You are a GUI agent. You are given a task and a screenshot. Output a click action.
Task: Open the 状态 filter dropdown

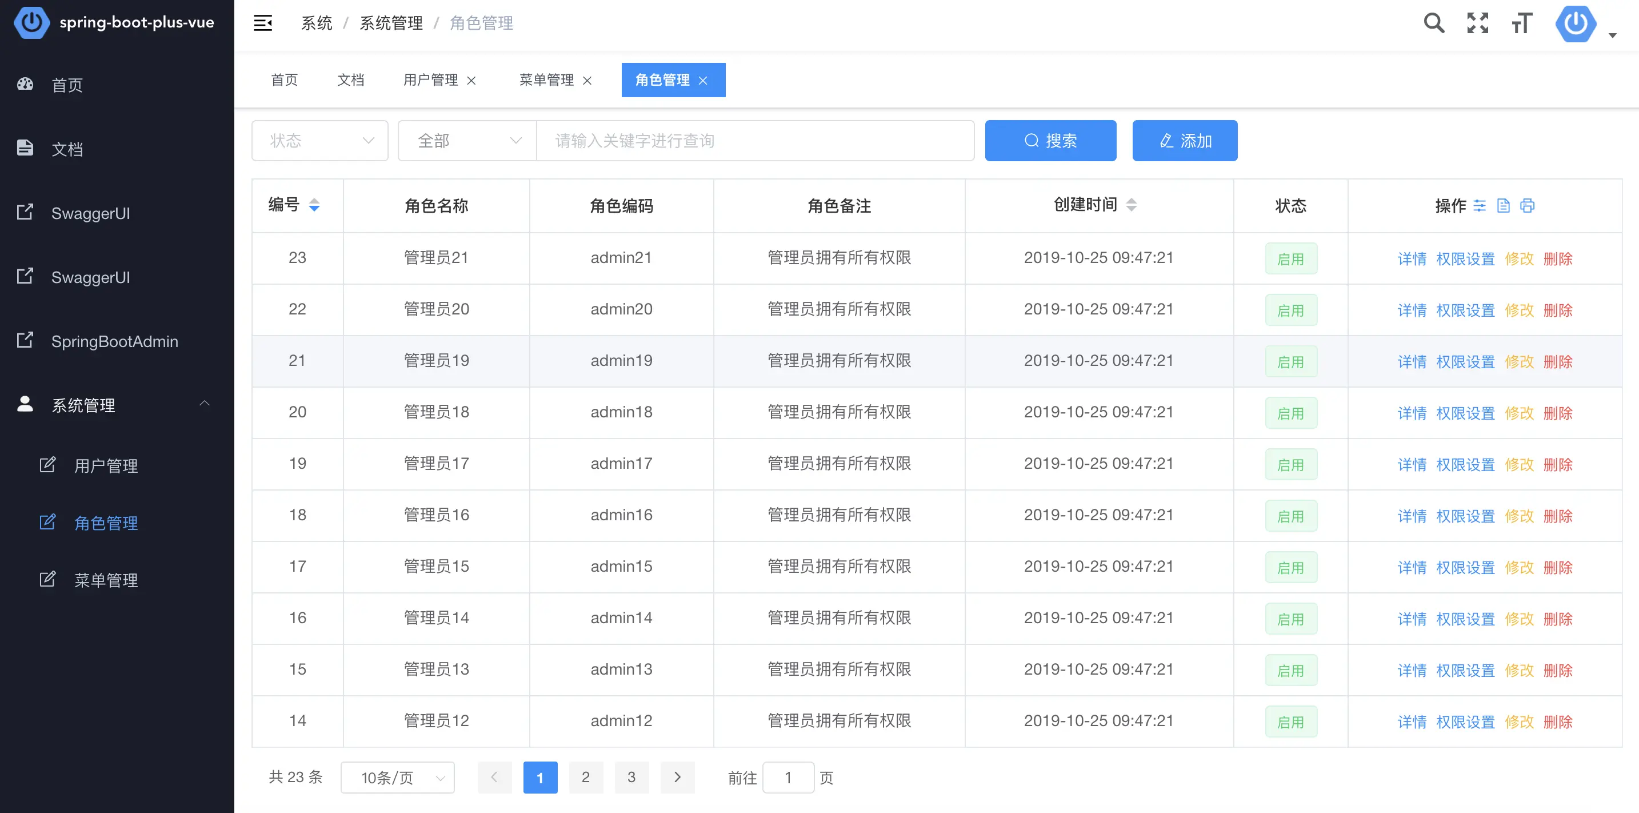319,140
